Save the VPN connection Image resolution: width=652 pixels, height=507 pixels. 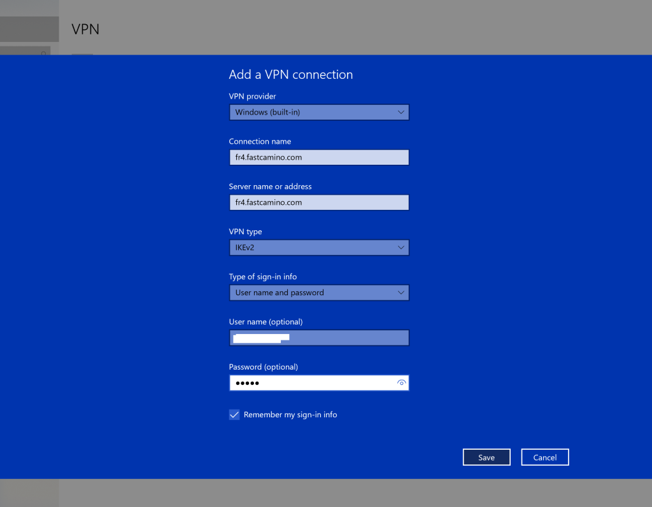(x=486, y=457)
